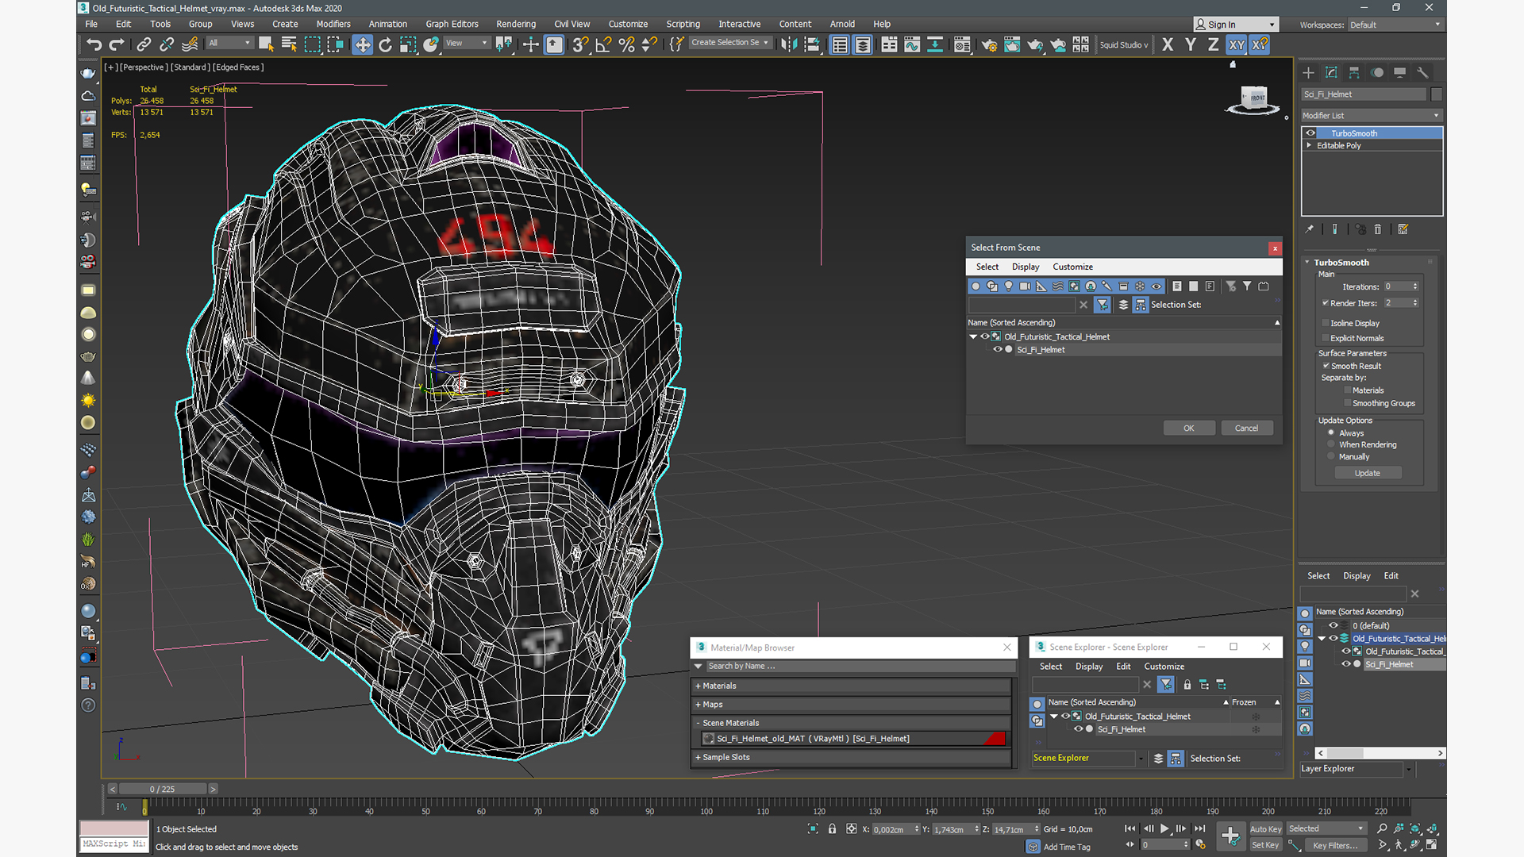Screen dimensions: 1524x857
Task: Enable Explicit Normals checkbox
Action: (1326, 338)
